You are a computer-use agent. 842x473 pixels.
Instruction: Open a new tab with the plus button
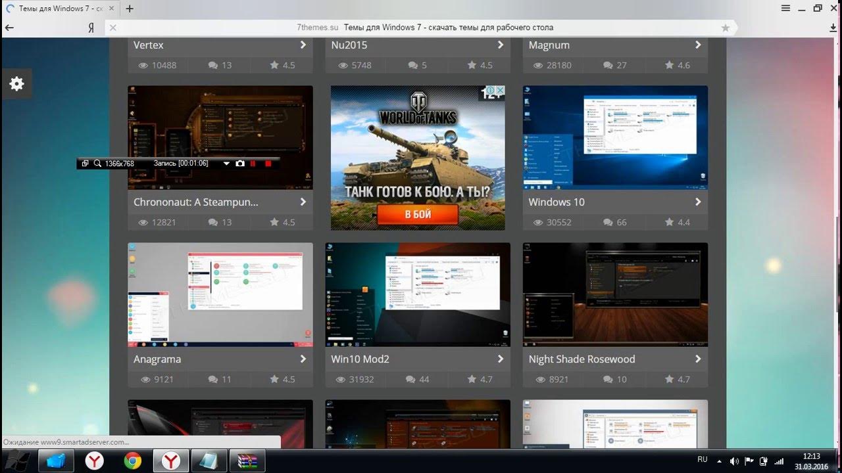coord(130,9)
